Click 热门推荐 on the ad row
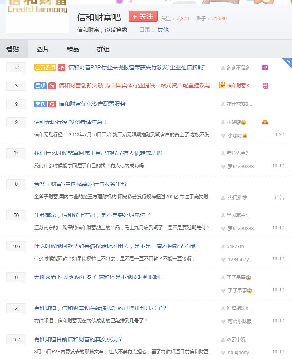Screen dimensions: 292x359 [x=237, y=197]
